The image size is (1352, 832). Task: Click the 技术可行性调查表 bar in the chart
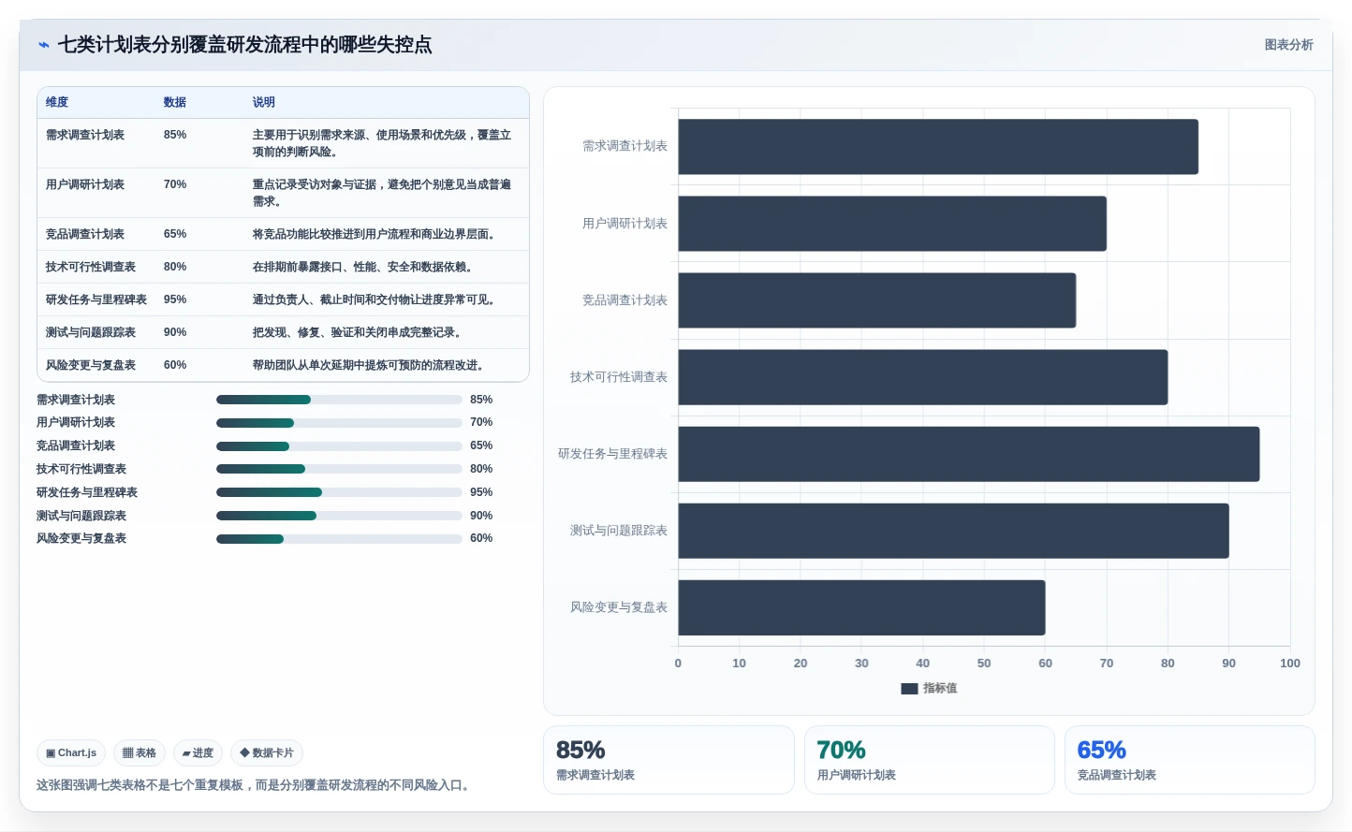[x=923, y=377]
